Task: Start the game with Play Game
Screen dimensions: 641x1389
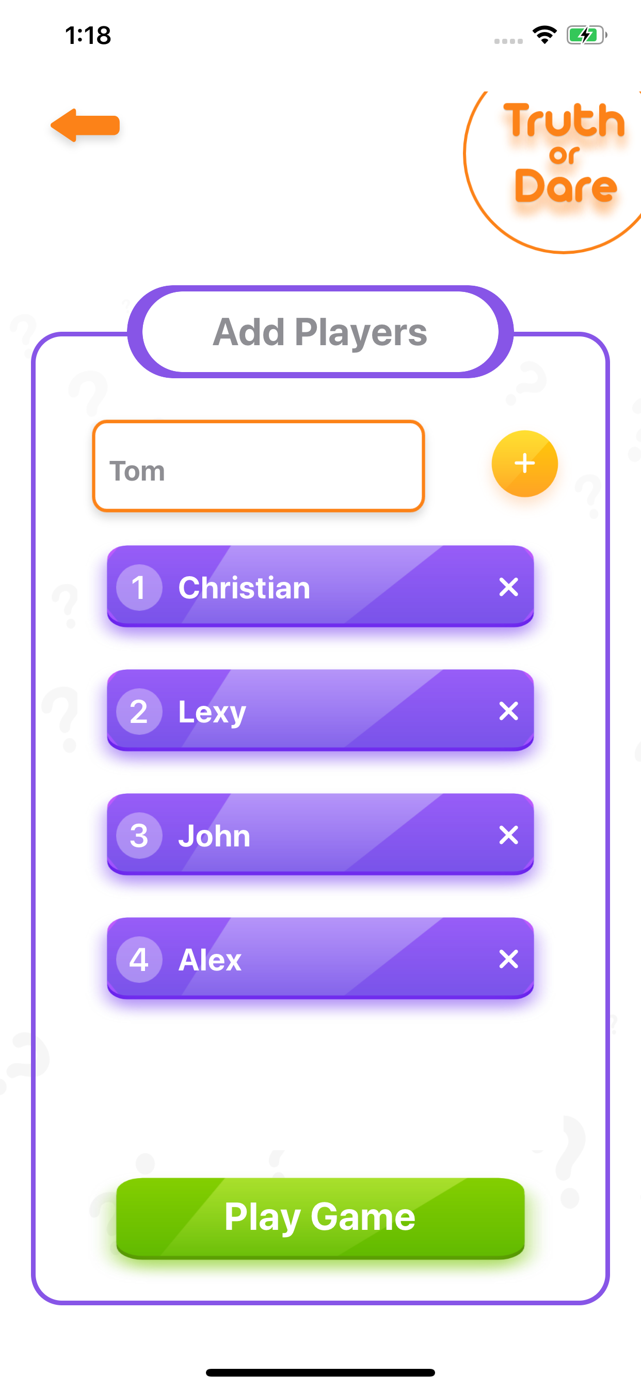Action: coord(320,1217)
